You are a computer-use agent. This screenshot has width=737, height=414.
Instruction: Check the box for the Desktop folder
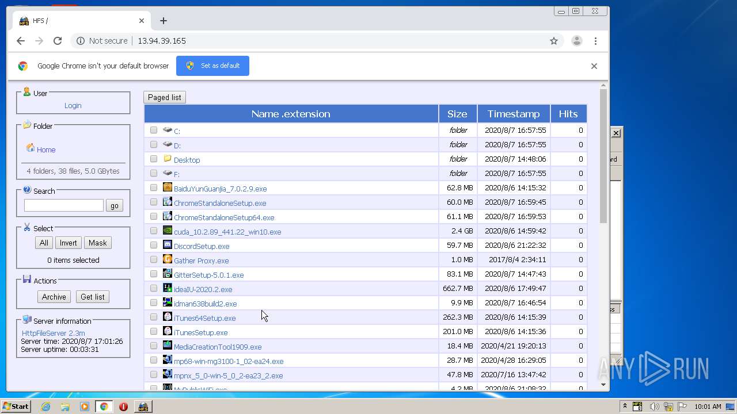pos(154,159)
